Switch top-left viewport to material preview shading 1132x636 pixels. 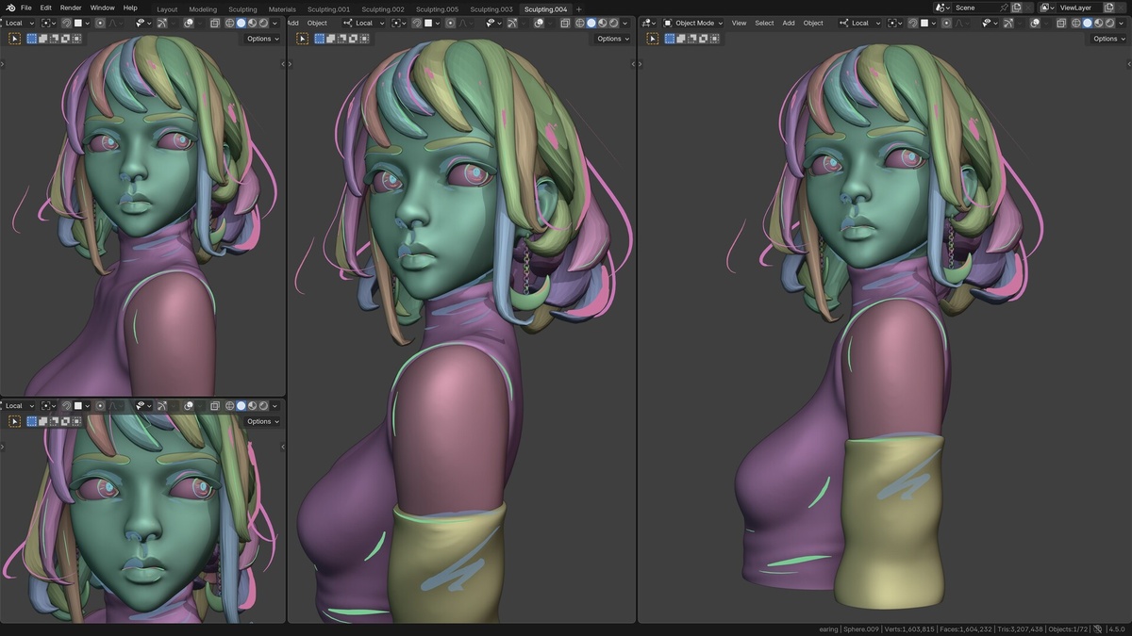(252, 23)
